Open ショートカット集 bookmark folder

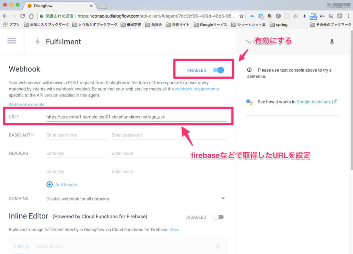248,24
